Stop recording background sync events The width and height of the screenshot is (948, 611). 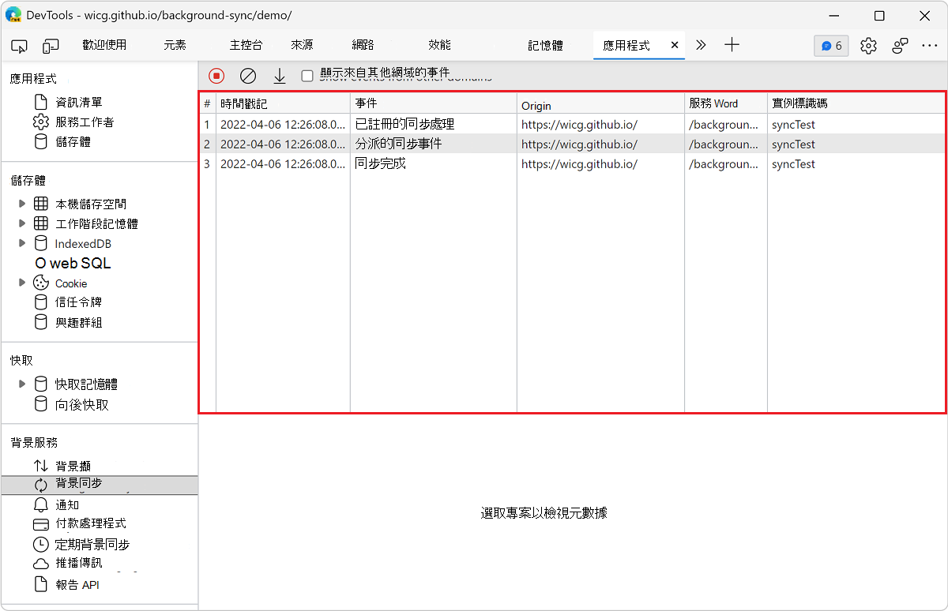coord(216,75)
